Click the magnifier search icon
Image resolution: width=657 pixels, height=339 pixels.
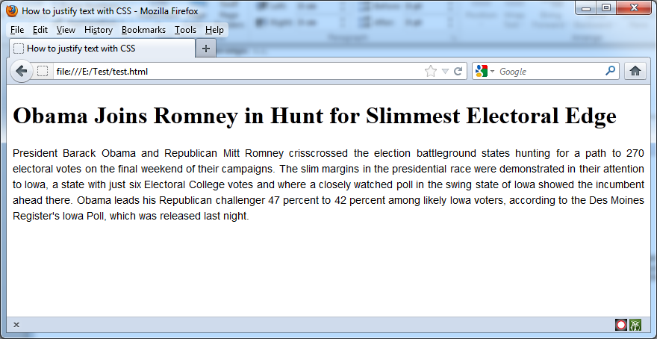[x=610, y=71]
